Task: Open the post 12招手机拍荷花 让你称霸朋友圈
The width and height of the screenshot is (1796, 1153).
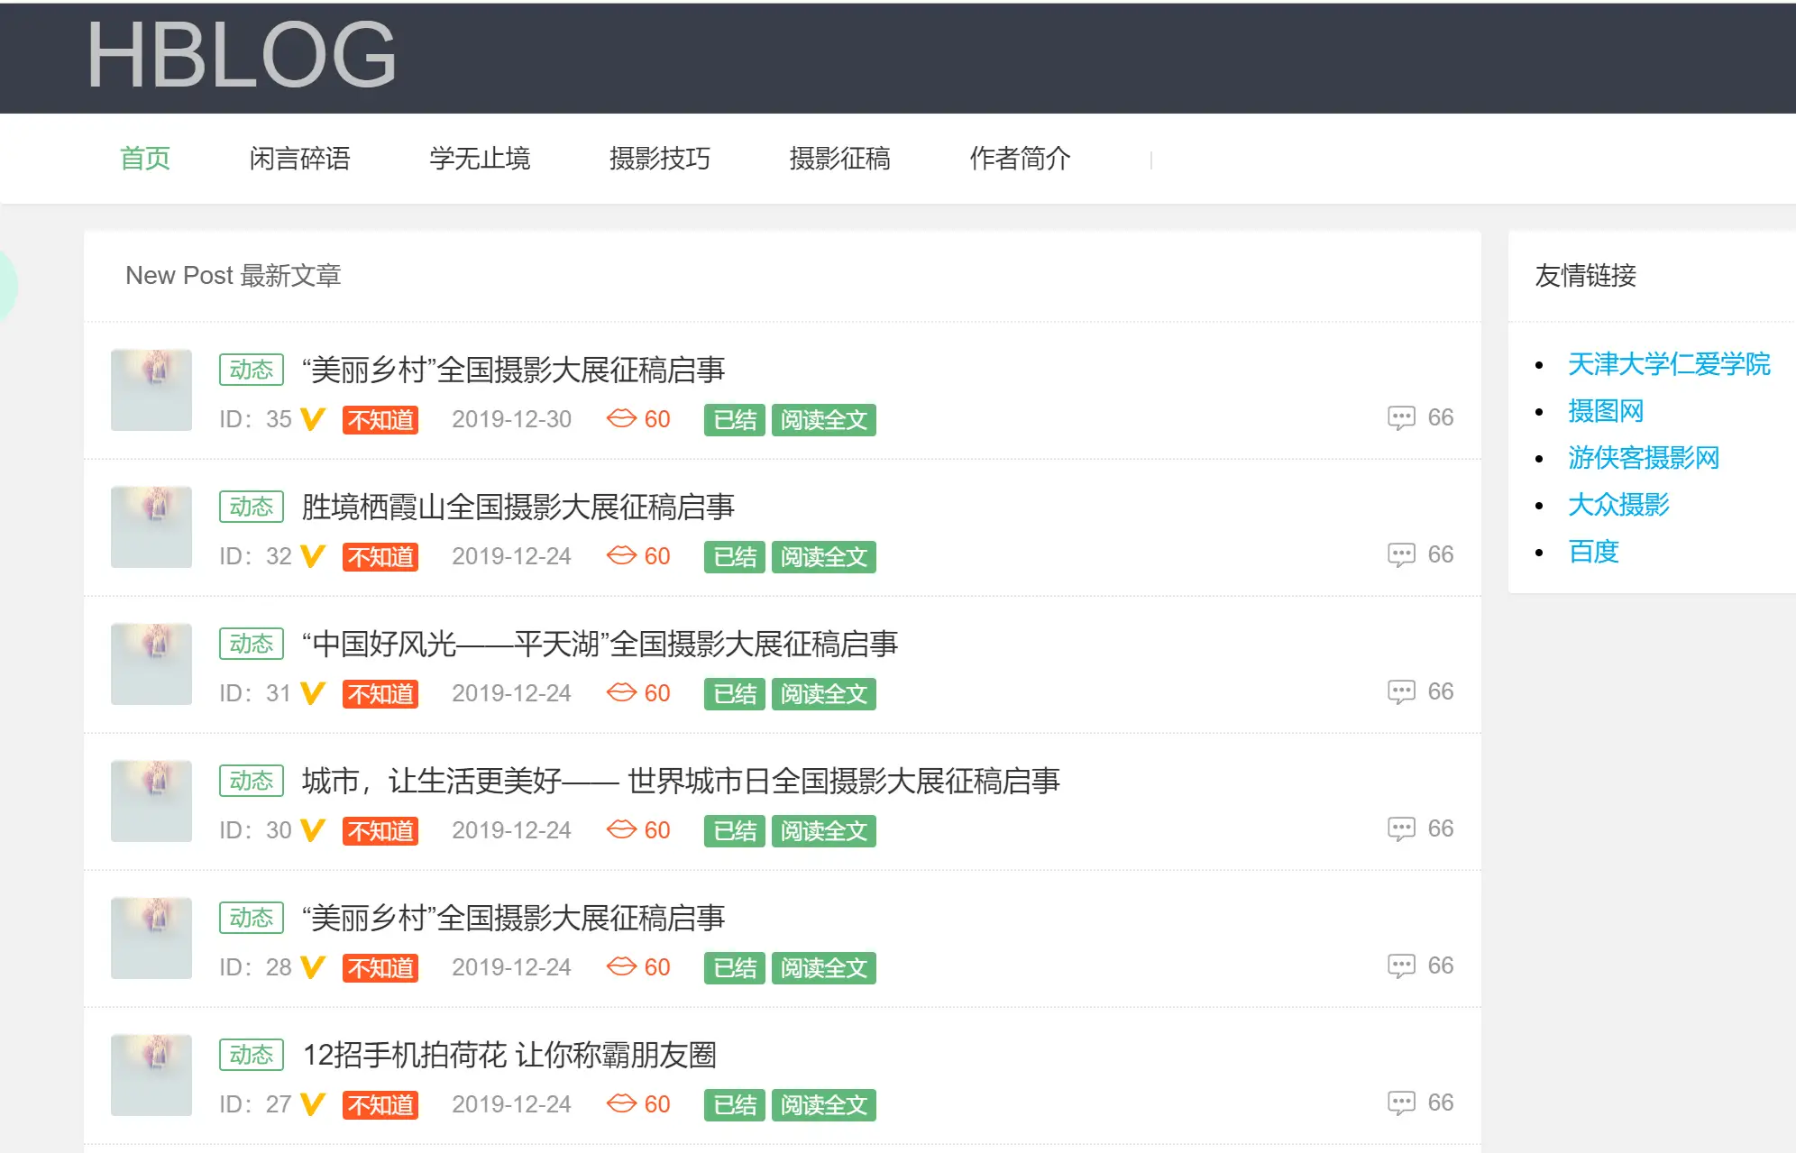Action: coord(510,1056)
